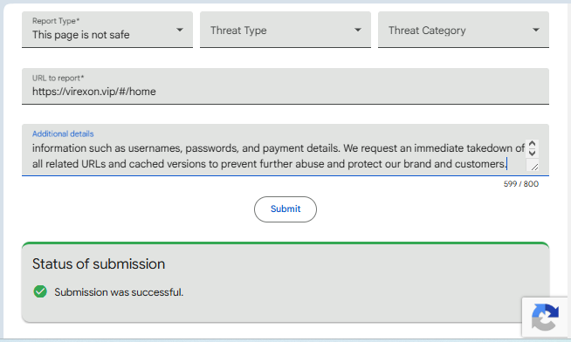Screen dimensions: 571x342
Task: Click the 'Status of submission' heading
Action: 99,263
